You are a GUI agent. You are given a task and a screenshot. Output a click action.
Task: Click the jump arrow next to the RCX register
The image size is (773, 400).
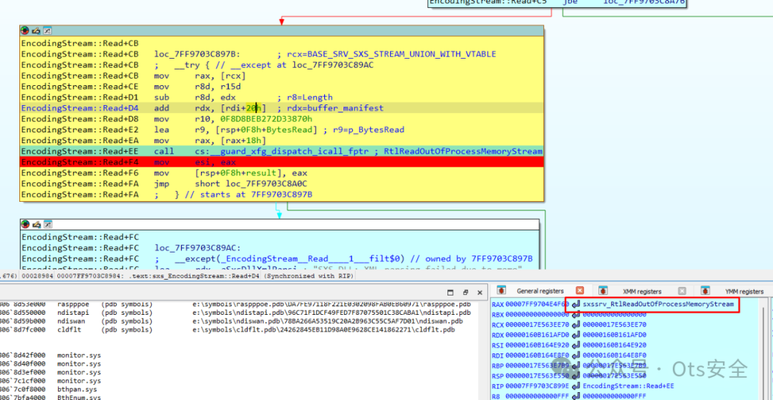pyautogui.click(x=575, y=325)
